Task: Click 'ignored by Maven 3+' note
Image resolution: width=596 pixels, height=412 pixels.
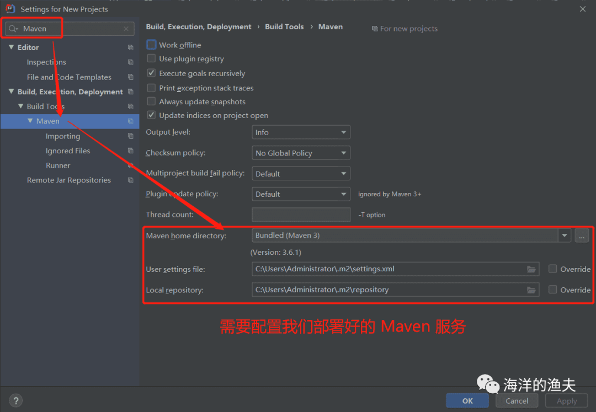Action: pos(390,194)
